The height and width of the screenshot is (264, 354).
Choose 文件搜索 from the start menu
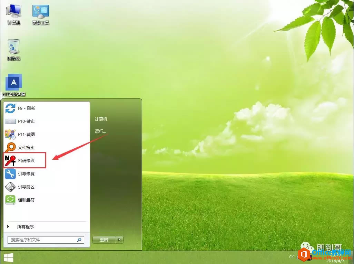click(x=26, y=148)
